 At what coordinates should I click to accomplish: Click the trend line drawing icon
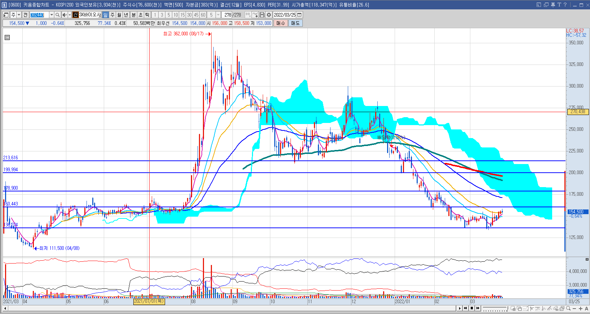point(550,308)
